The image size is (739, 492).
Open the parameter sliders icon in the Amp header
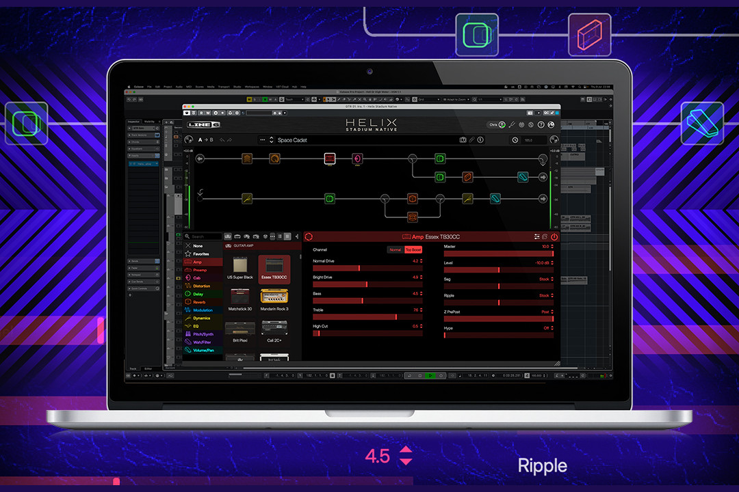(537, 237)
